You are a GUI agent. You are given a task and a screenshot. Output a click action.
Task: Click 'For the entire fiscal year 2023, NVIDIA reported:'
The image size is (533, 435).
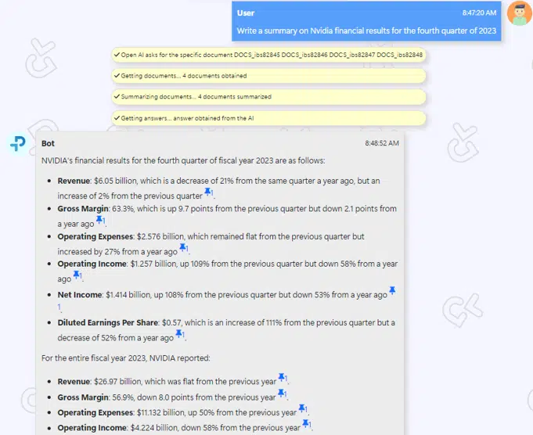(126, 358)
